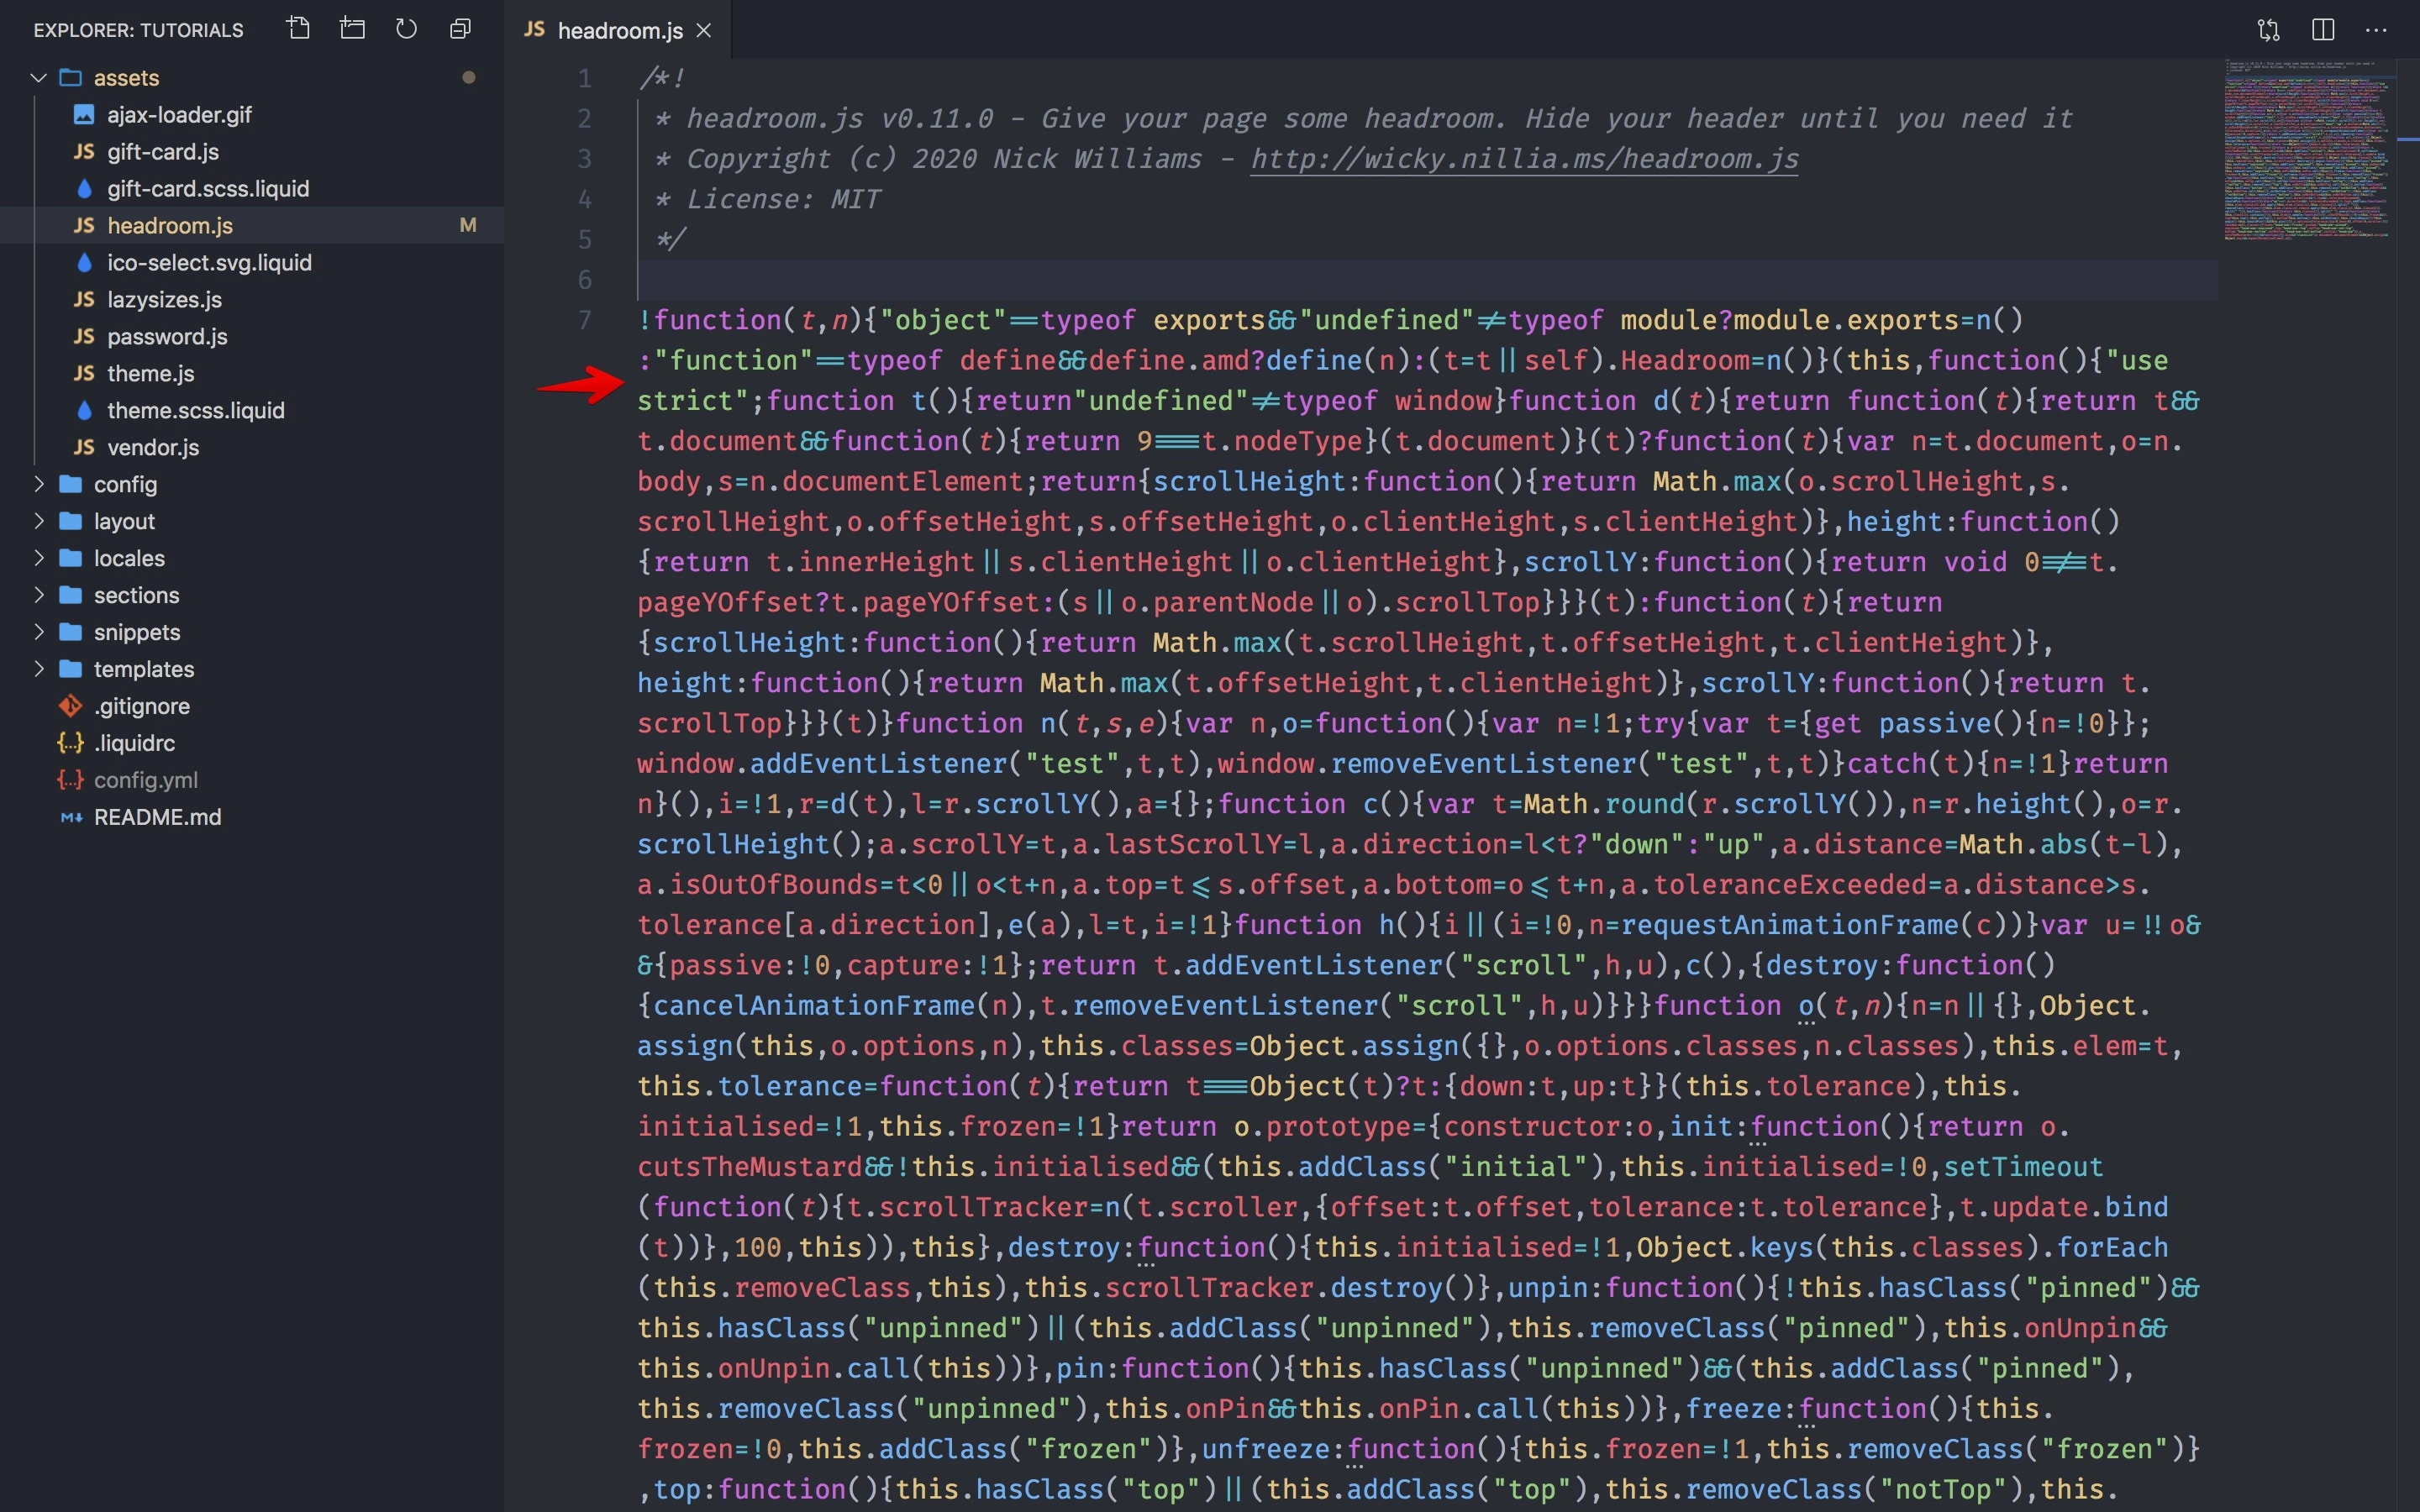The width and height of the screenshot is (2420, 1512).
Task: Refresh the Explorer file tree
Action: click(406, 28)
